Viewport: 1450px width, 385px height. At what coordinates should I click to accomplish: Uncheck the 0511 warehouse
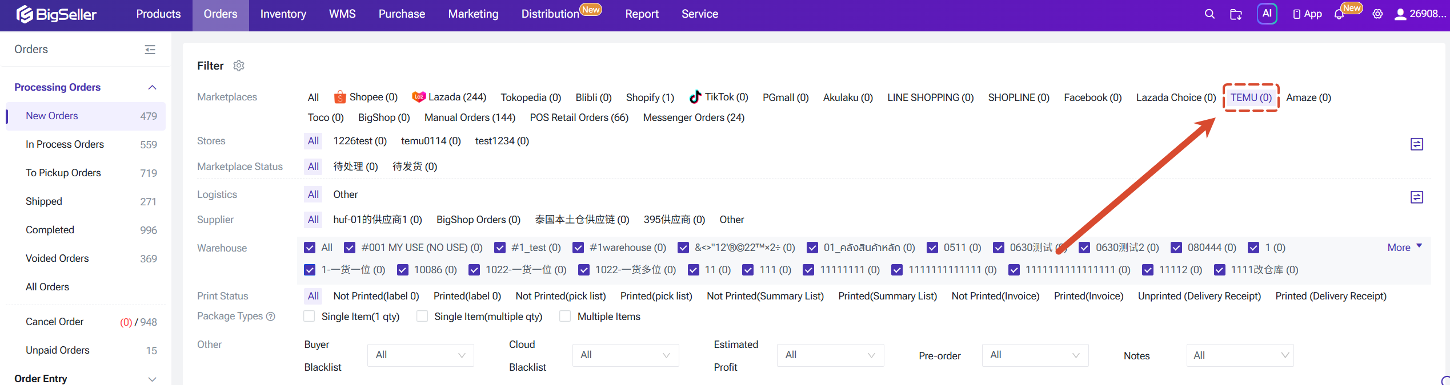[x=932, y=248]
